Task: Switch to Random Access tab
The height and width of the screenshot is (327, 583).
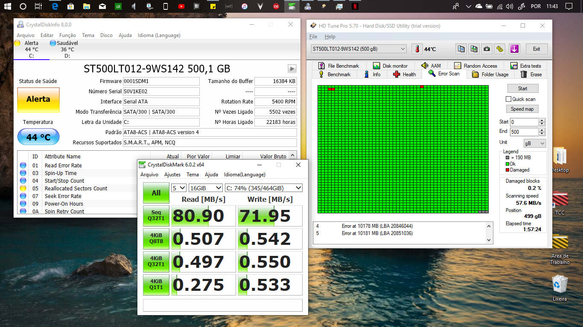Action: tap(475, 66)
